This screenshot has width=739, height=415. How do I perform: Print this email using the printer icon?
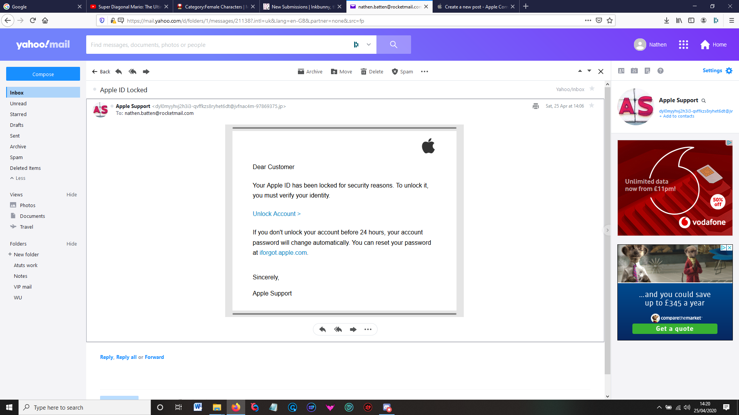tap(535, 106)
